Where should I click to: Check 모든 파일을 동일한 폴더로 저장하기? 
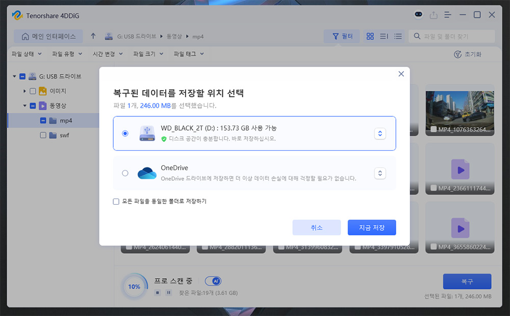click(x=116, y=202)
